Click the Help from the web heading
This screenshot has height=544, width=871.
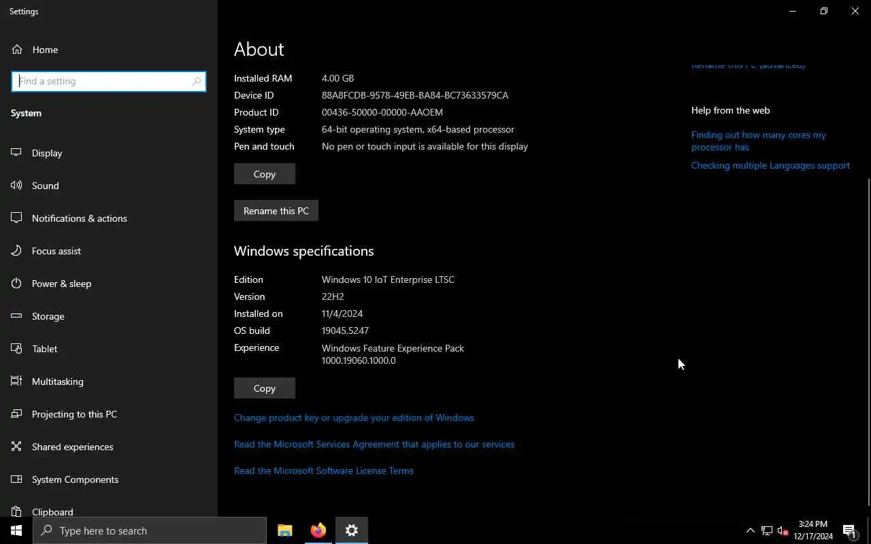pos(731,110)
